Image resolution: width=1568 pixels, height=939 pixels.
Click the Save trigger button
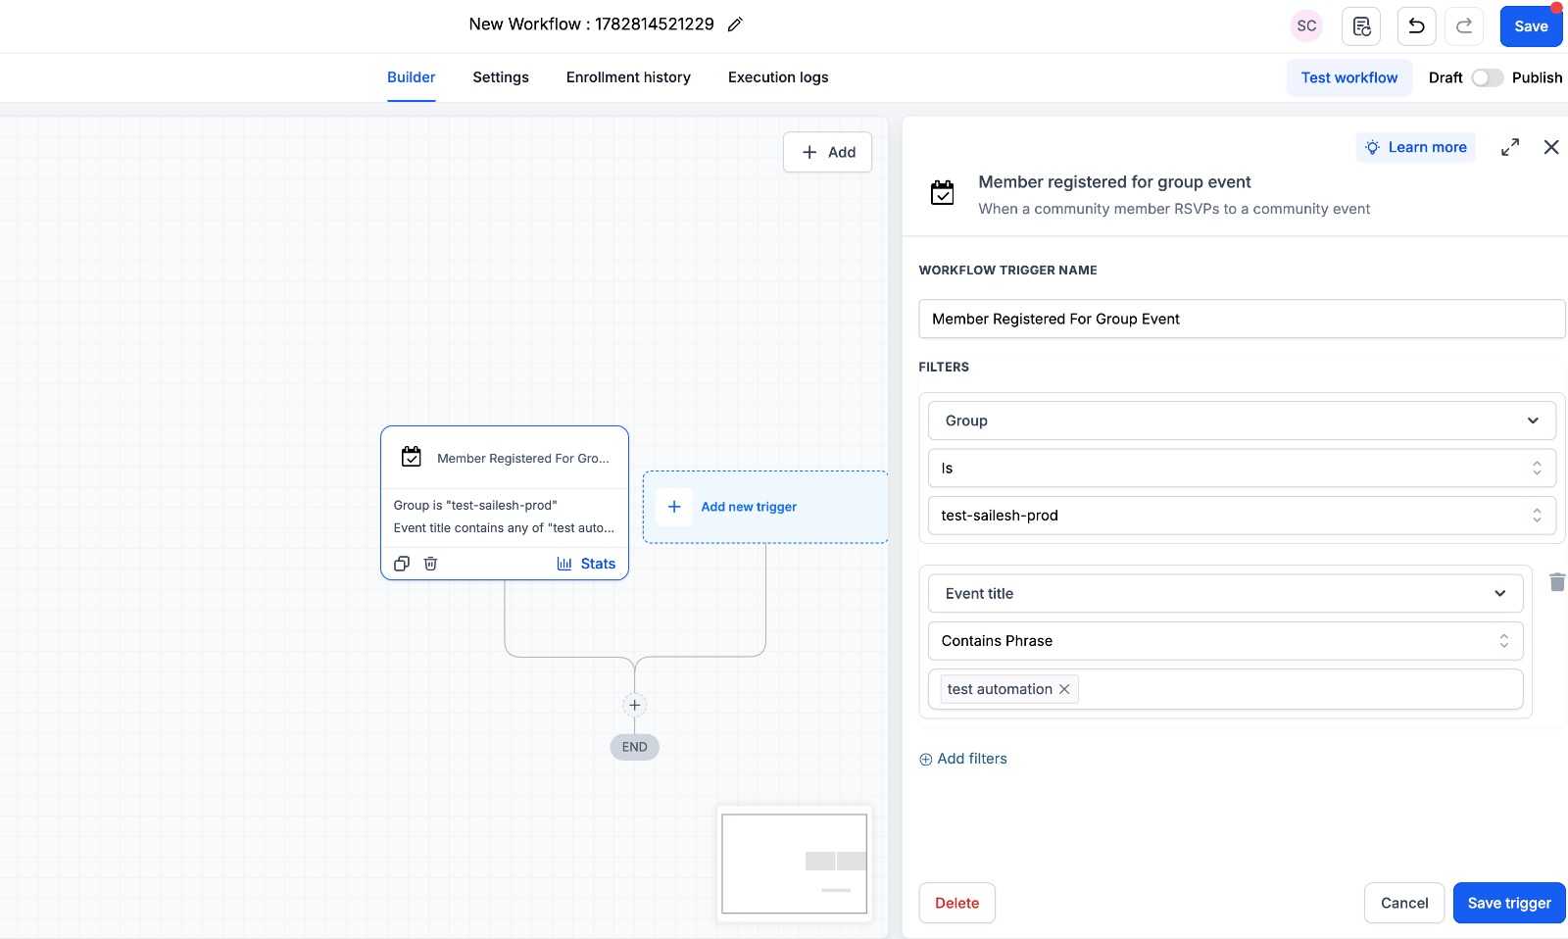tap(1509, 903)
